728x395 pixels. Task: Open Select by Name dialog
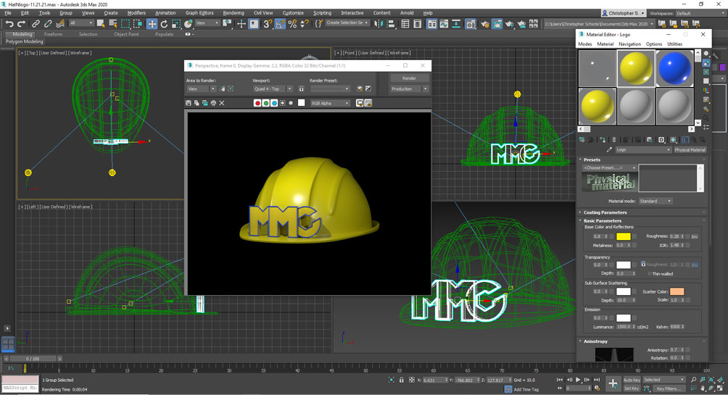[x=113, y=24]
